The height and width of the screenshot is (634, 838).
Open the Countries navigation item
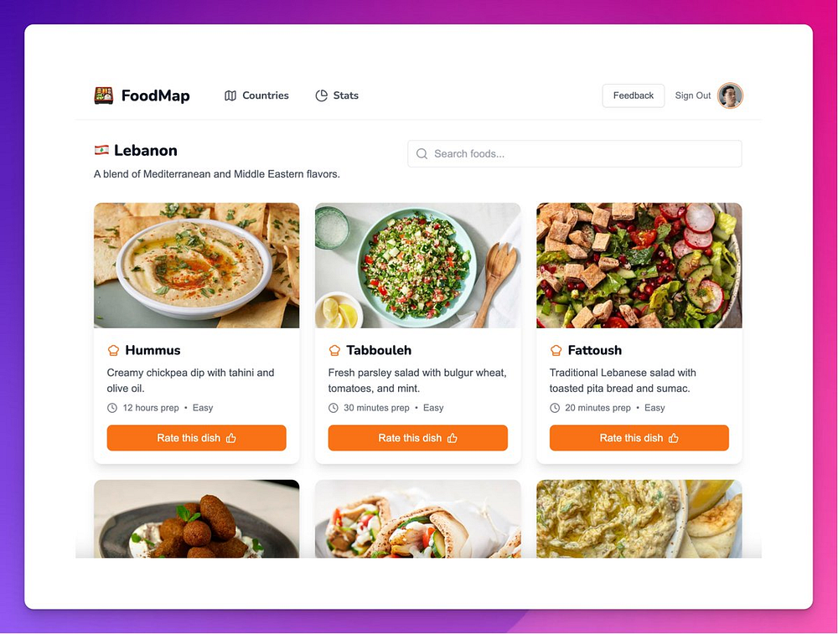(x=256, y=95)
